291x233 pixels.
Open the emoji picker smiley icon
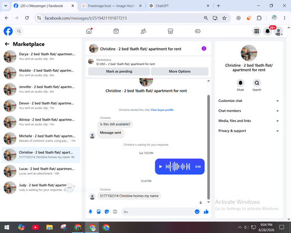coord(197,211)
